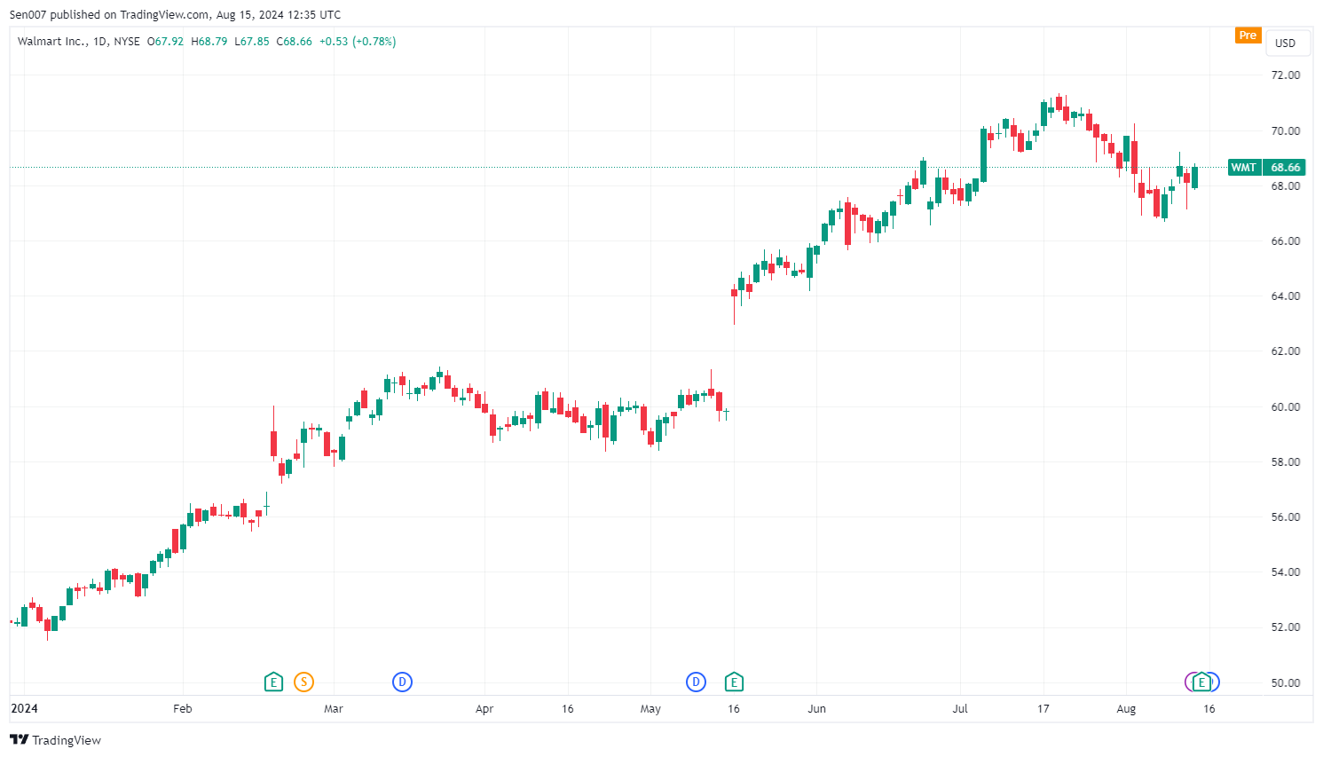Click the tall green candle after the Jul label

click(x=983, y=155)
